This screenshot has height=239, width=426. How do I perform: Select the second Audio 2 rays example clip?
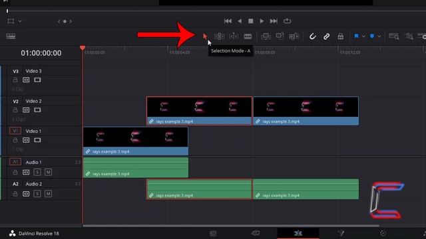[x=306, y=189]
